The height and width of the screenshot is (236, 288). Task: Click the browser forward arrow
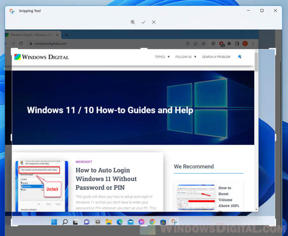point(13,44)
